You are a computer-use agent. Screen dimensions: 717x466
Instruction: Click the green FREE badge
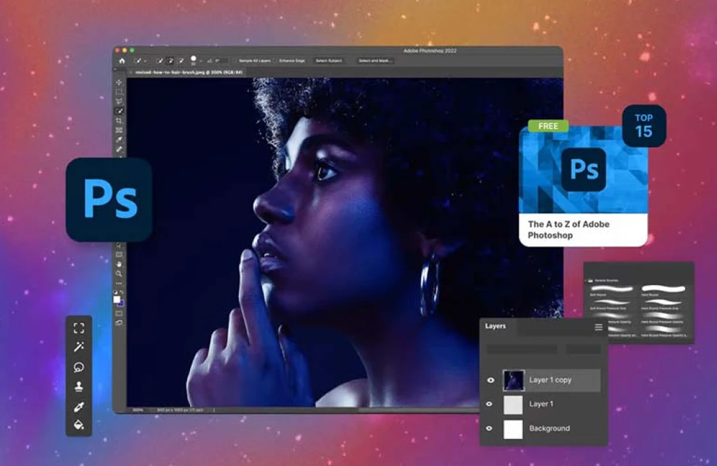click(x=548, y=126)
